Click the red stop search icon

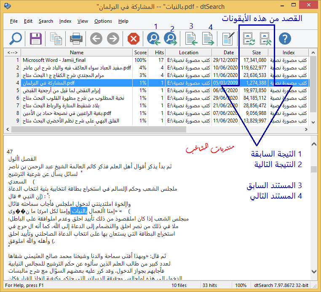[x=134, y=39]
